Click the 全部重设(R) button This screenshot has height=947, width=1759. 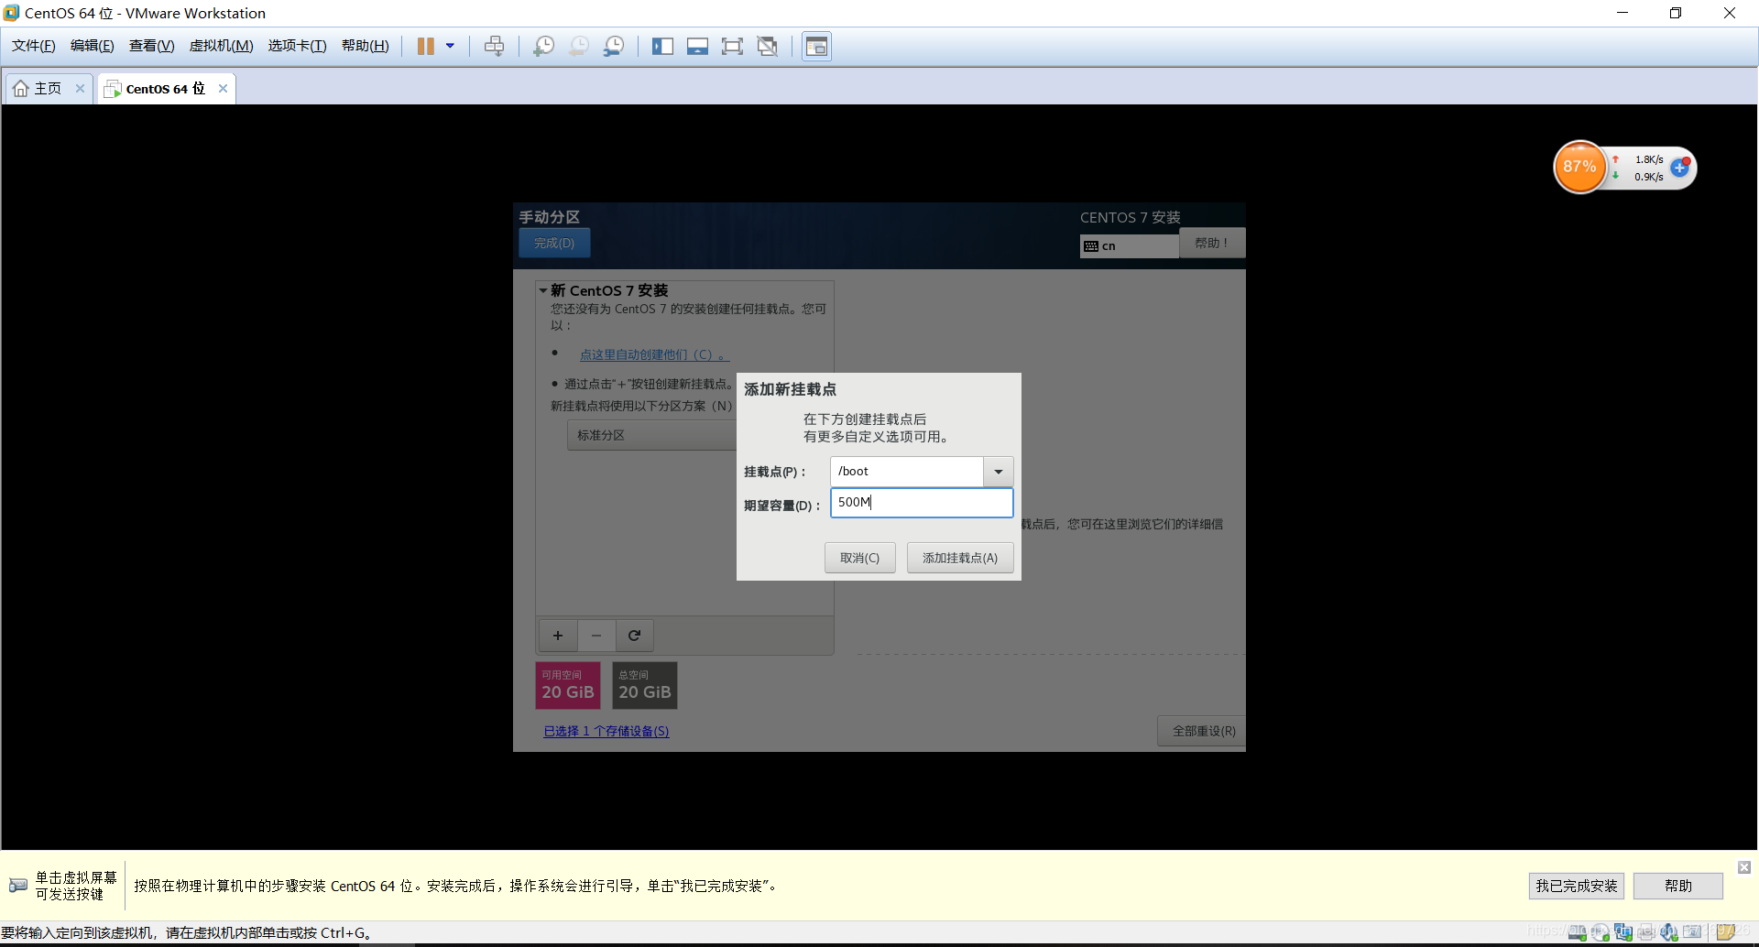1203,731
